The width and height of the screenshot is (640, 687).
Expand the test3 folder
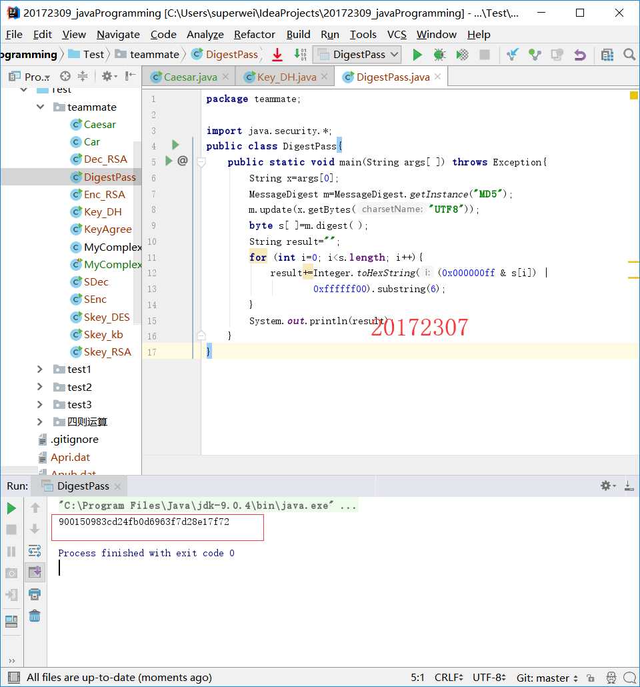(x=40, y=404)
